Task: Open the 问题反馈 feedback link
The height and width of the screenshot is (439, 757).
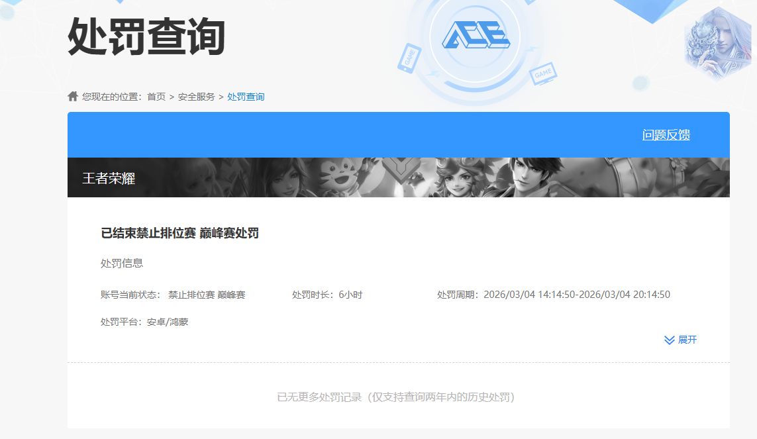Action: (x=666, y=135)
